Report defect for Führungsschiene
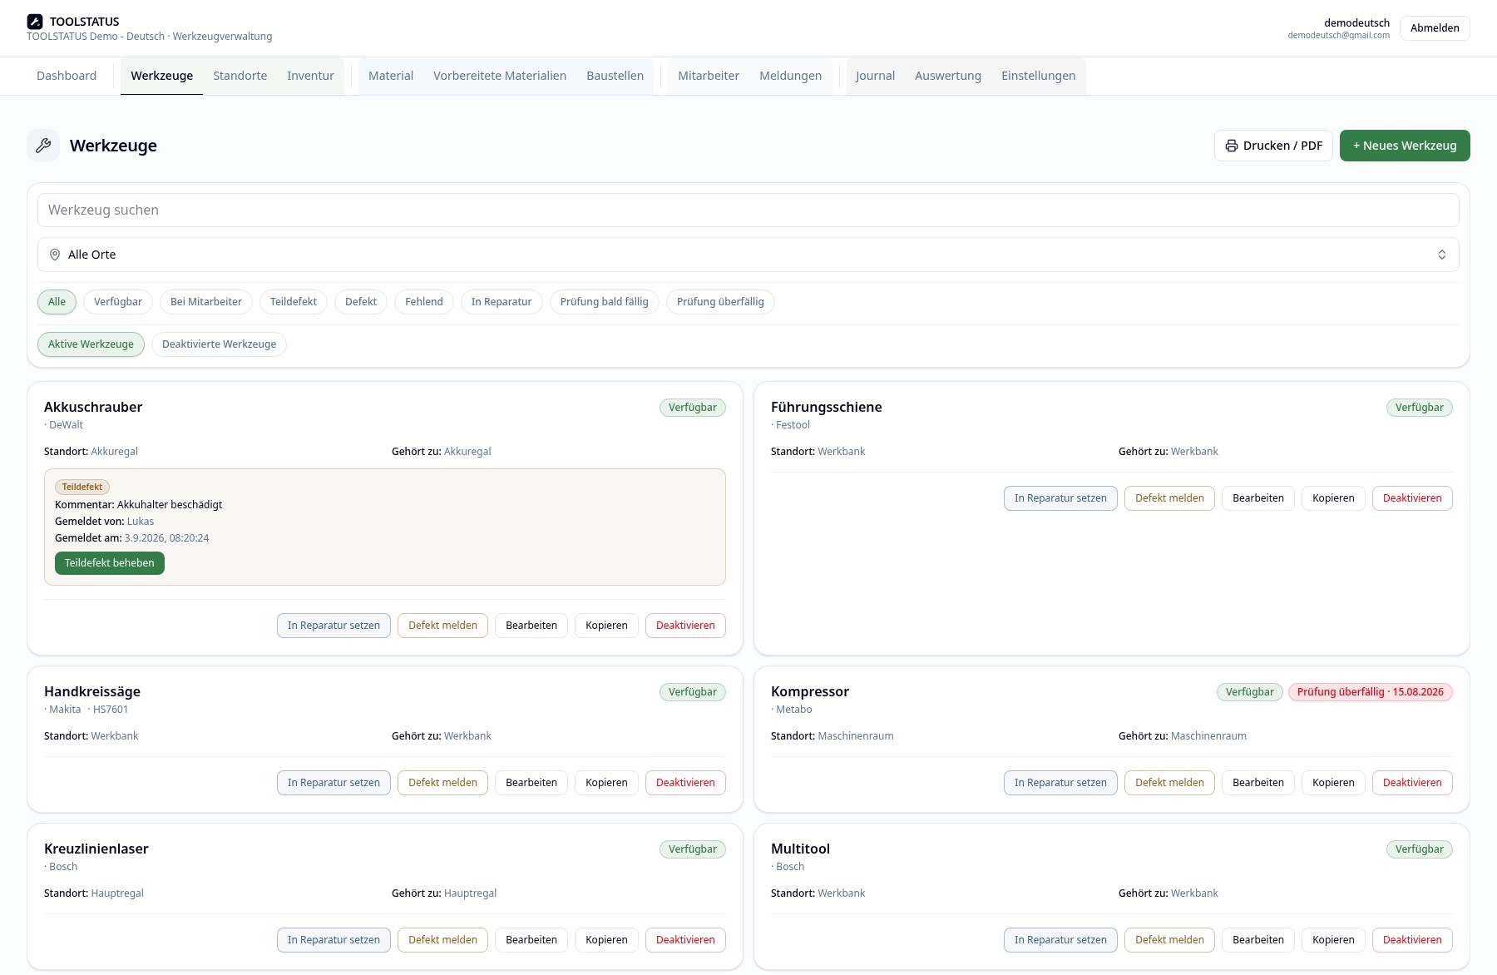This screenshot has height=975, width=1497. tap(1169, 498)
